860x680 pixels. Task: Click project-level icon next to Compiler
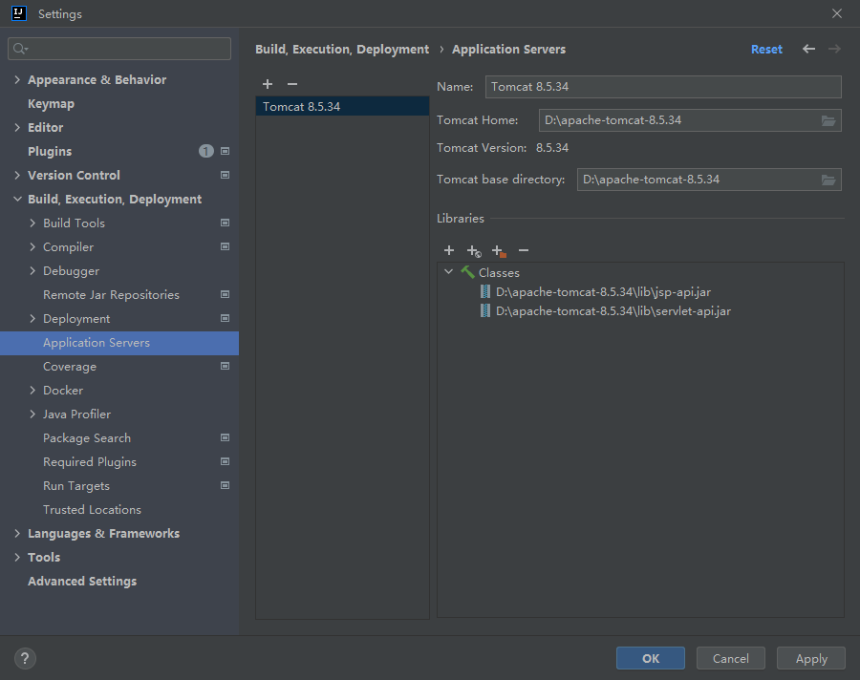coord(225,246)
